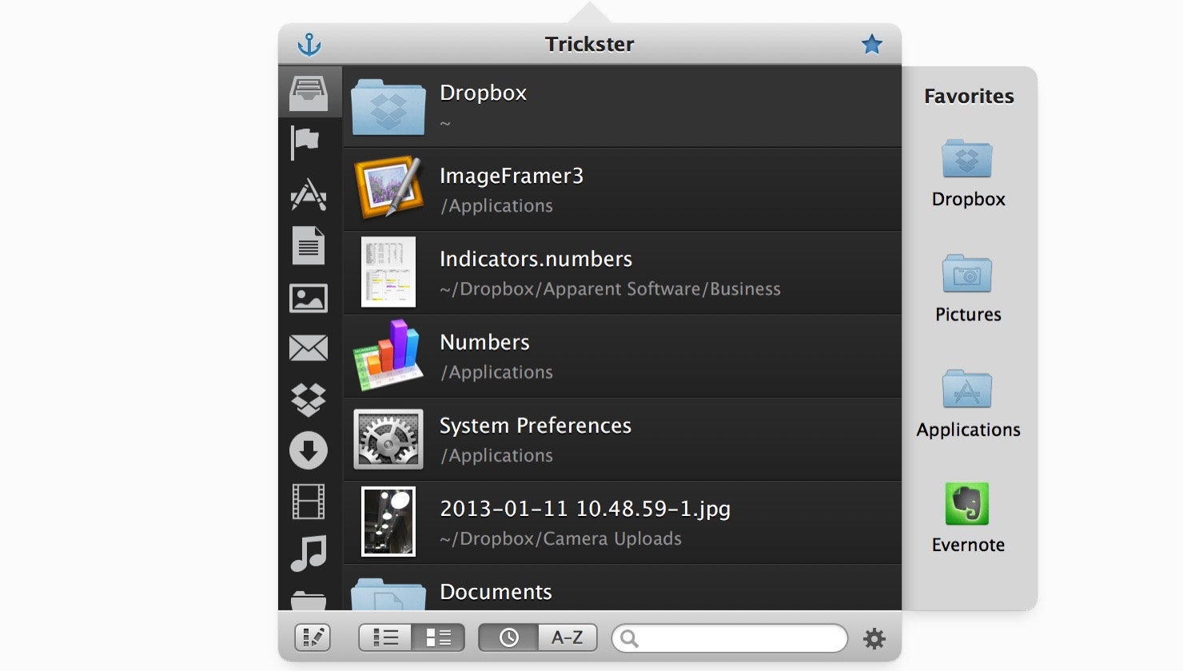
Task: Select 'Numbers' row title text
Action: click(484, 343)
